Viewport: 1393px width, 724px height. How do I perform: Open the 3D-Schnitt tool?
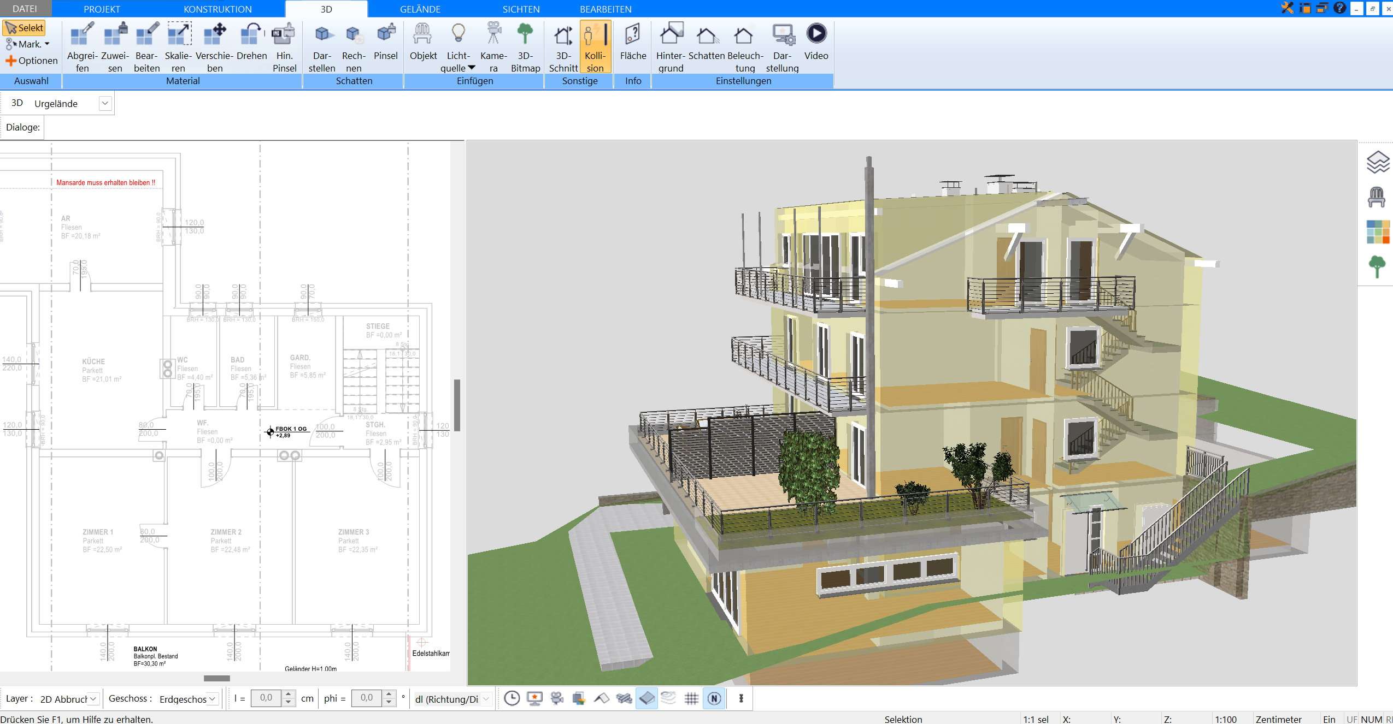point(563,47)
